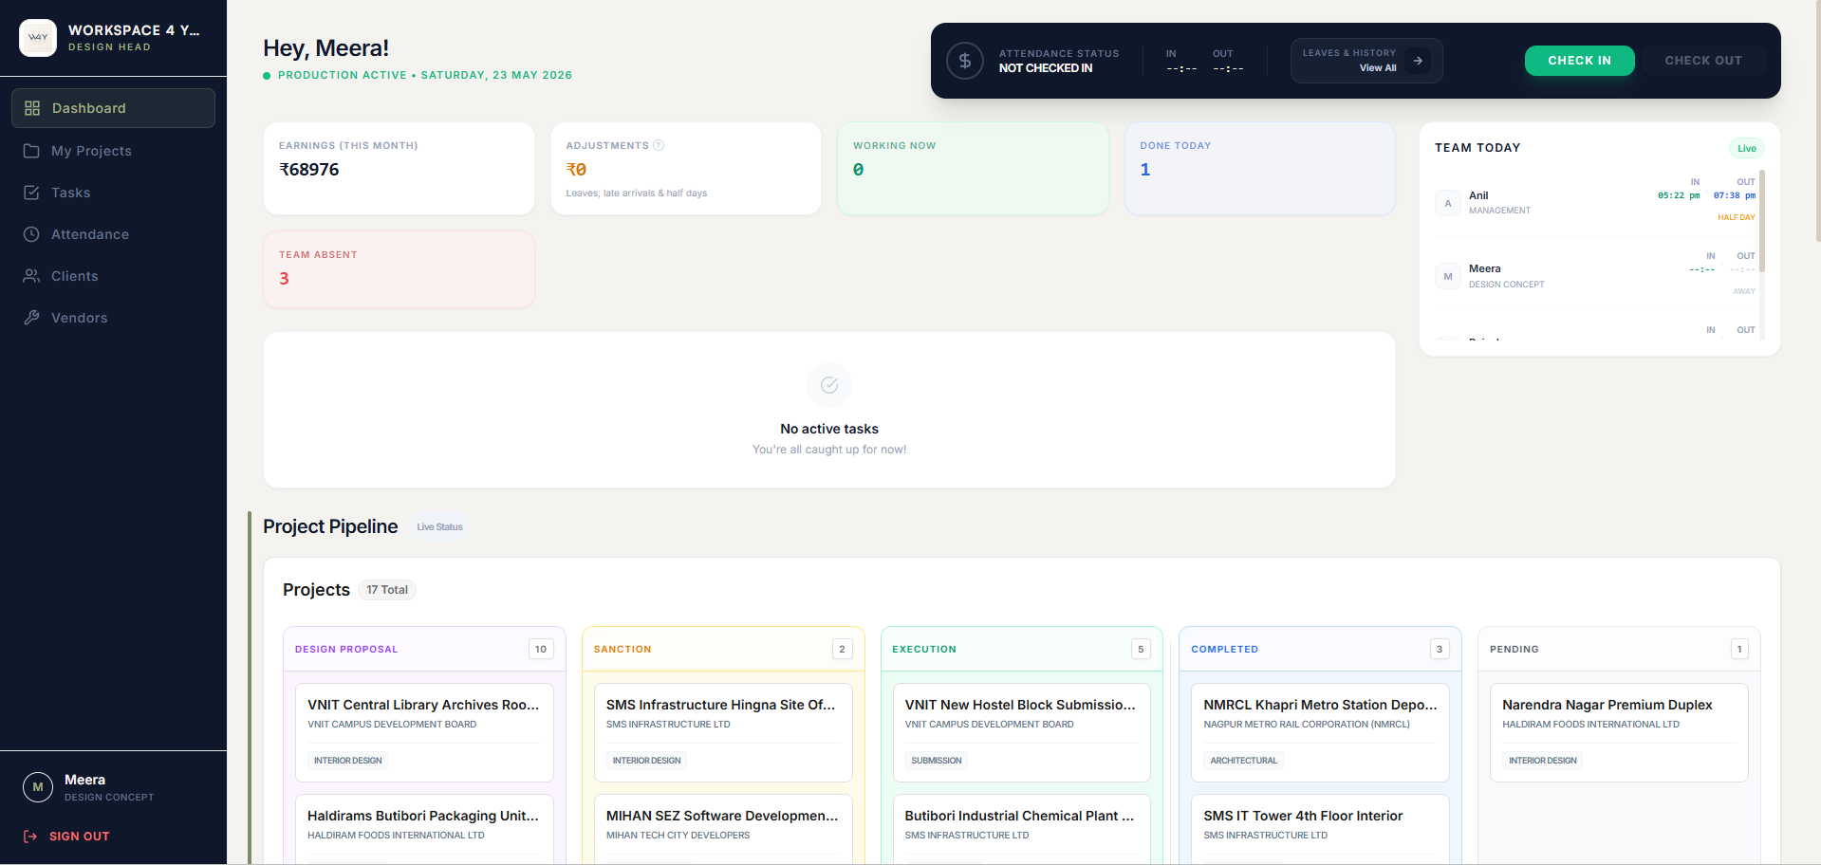Click the Vendors wrench icon
Image resolution: width=1821 pixels, height=865 pixels.
(31, 318)
